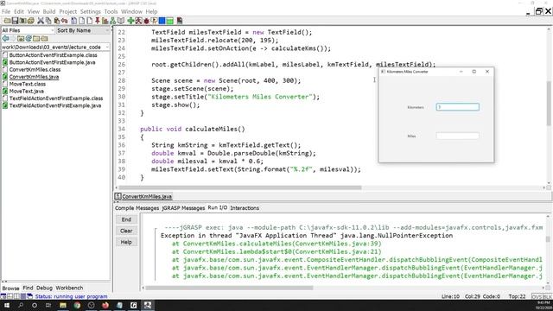Screen dimensions: 553x311
Task: Click the Run I/O horizontal scrollbar
Action: click(x=229, y=288)
